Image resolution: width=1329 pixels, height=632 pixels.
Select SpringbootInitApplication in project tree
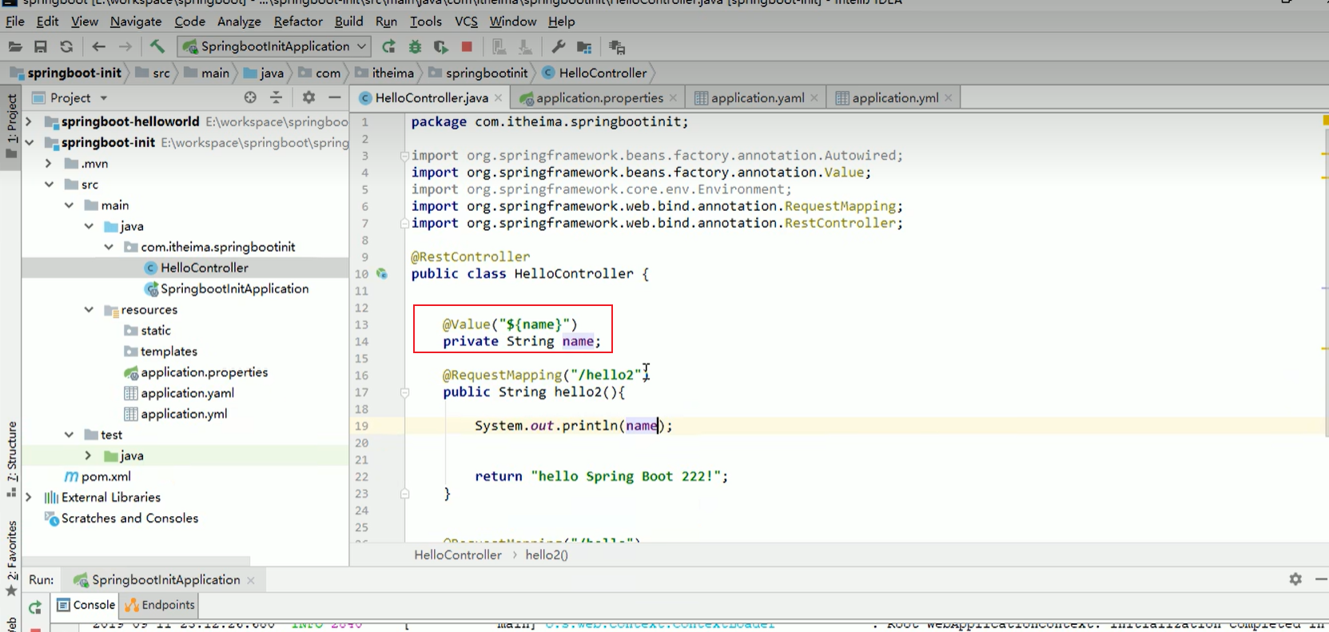coord(226,288)
